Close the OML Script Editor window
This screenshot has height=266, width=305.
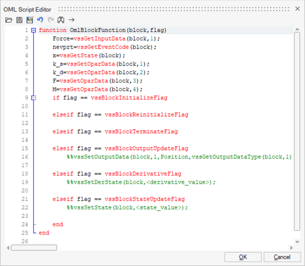pyautogui.click(x=297, y=9)
